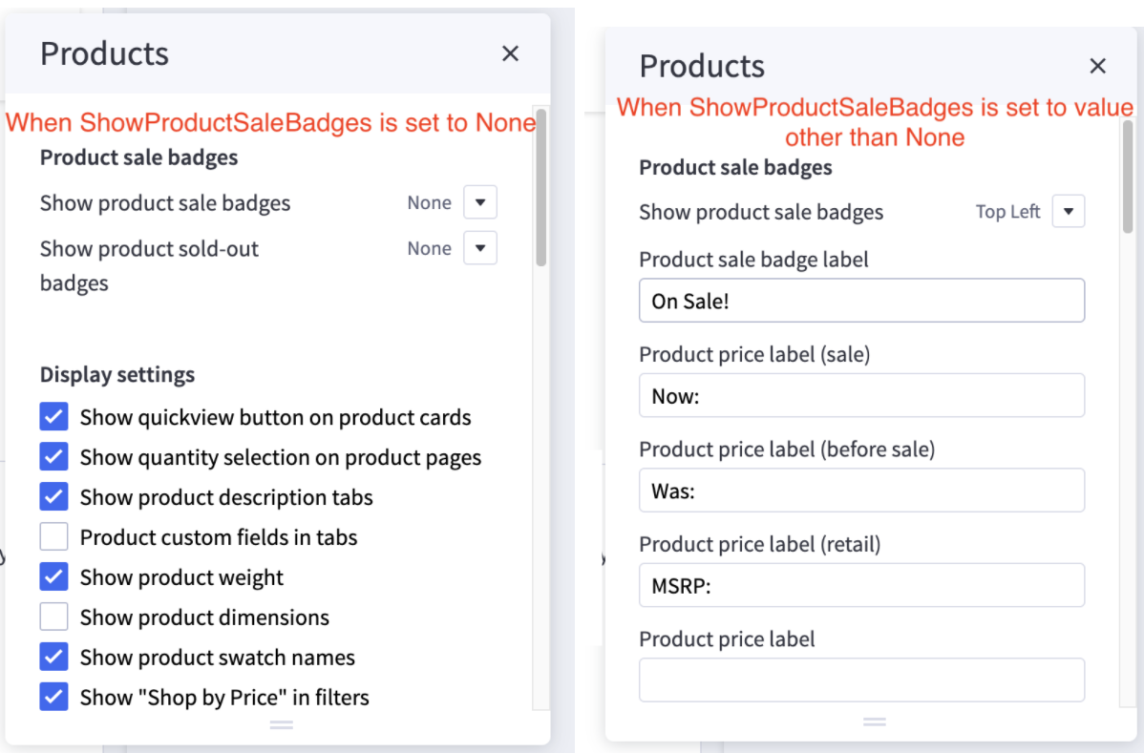Image resolution: width=1144 pixels, height=753 pixels.
Task: Enable Product custom fields in tabs
Action: [x=54, y=537]
